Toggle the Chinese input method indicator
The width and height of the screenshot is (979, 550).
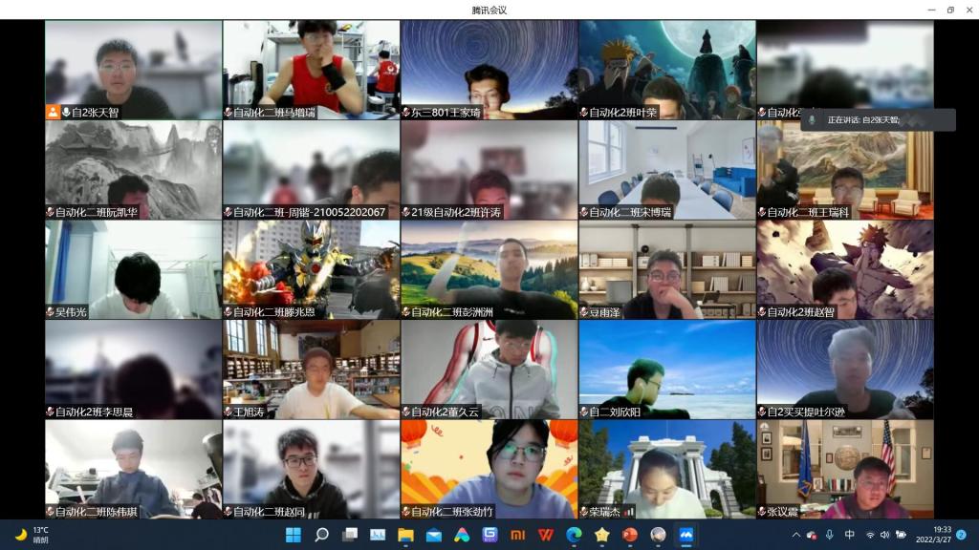point(850,535)
